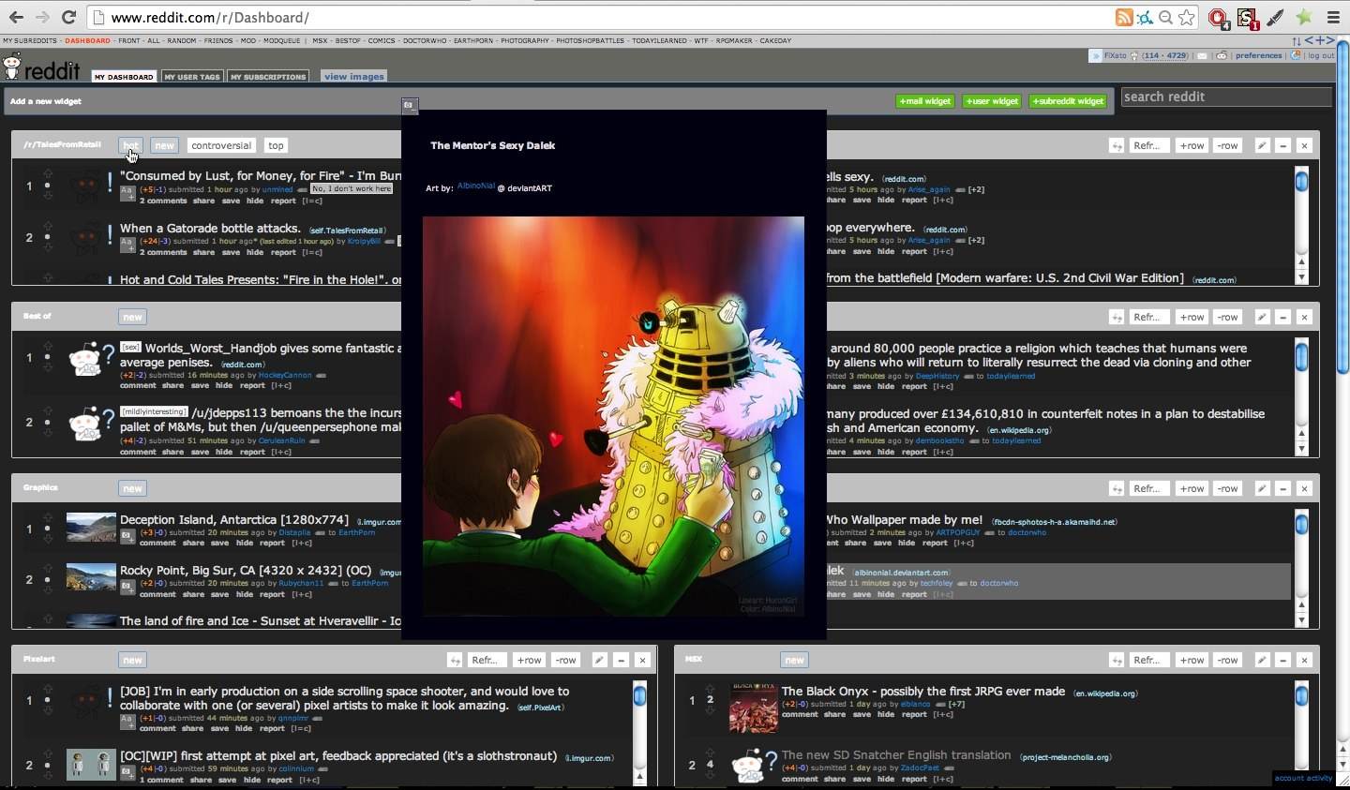
Task: Open the RES gear icon near log out
Action: pyautogui.click(x=1296, y=55)
